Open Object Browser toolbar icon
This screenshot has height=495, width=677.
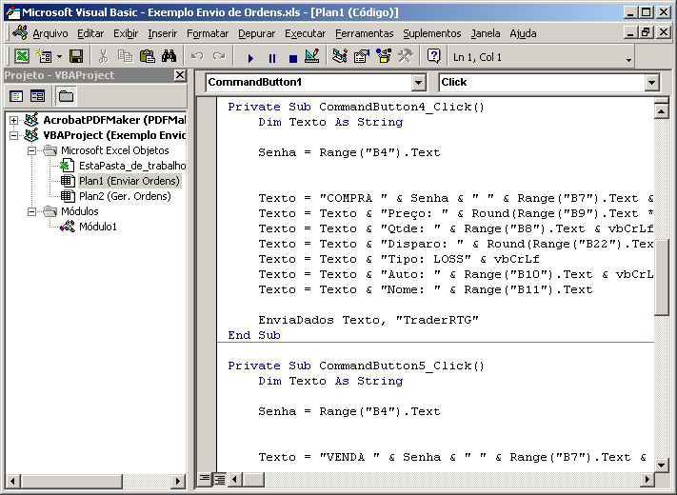pos(383,56)
